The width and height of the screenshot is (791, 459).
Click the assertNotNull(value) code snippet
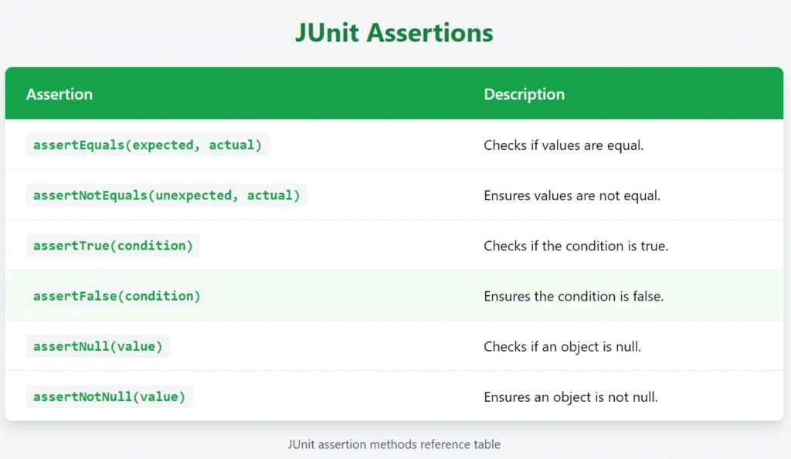pos(110,397)
